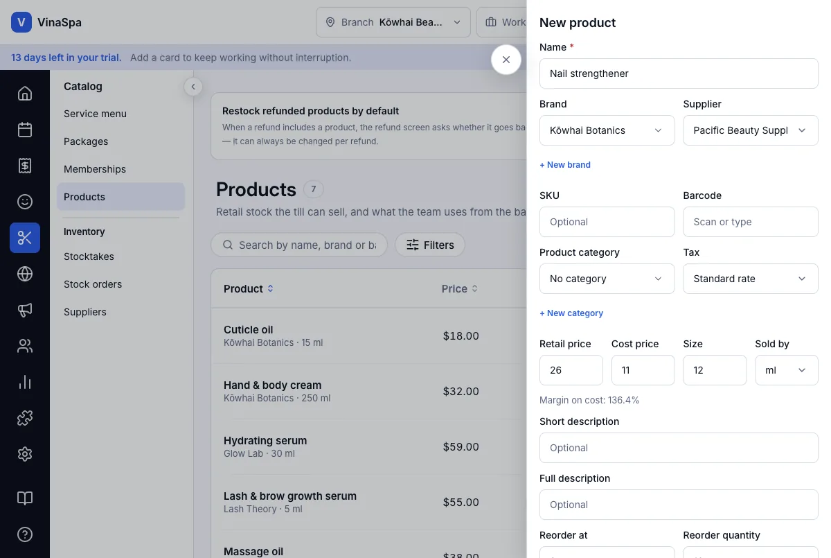This screenshot has width=831, height=558.
Task: Open the Marketing megaphone icon
Action: (x=25, y=310)
